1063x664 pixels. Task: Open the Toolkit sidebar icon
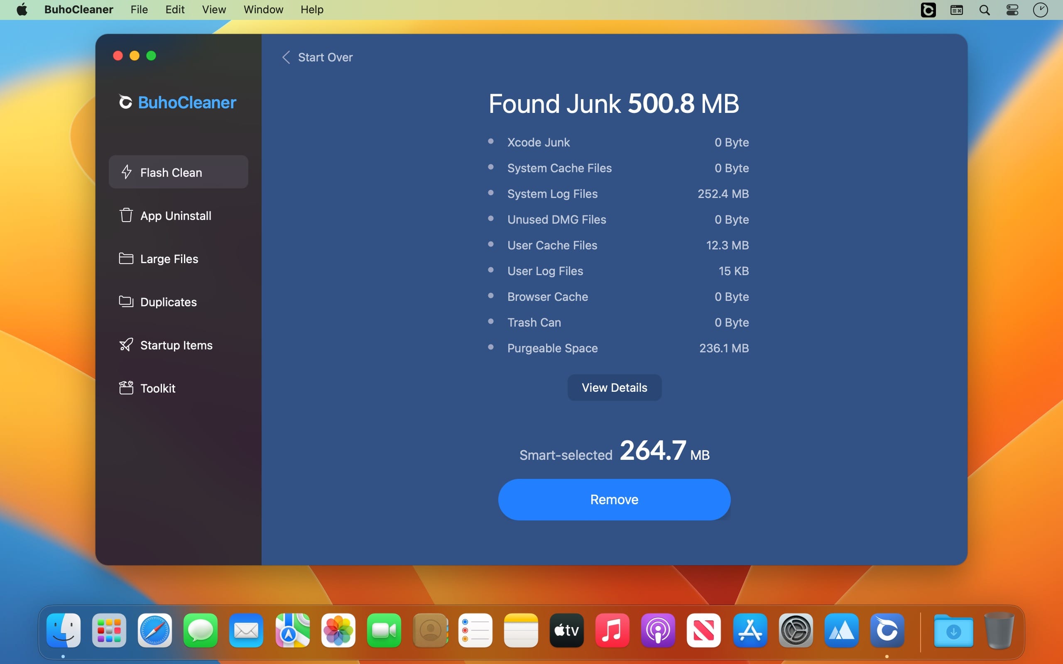point(126,388)
